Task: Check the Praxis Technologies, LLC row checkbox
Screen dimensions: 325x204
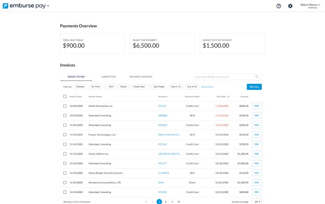Action: (x=65, y=135)
